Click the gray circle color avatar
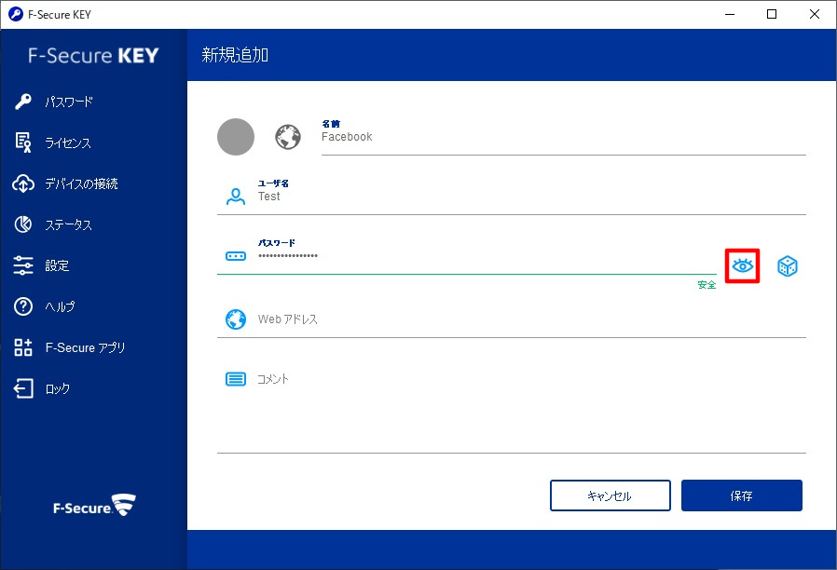The height and width of the screenshot is (570, 837). 236,137
